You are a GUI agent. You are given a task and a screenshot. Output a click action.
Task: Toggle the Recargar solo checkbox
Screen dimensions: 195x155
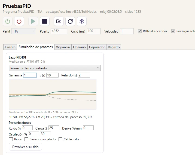pos(173,31)
